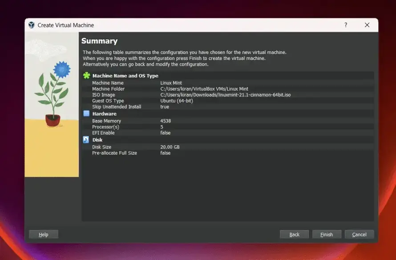396x260 pixels.
Task: Select the Machine Name and OS Type header
Action: pyautogui.click(x=125, y=76)
